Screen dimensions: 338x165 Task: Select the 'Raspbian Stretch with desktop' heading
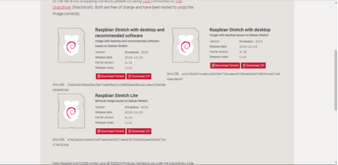(x=240, y=30)
